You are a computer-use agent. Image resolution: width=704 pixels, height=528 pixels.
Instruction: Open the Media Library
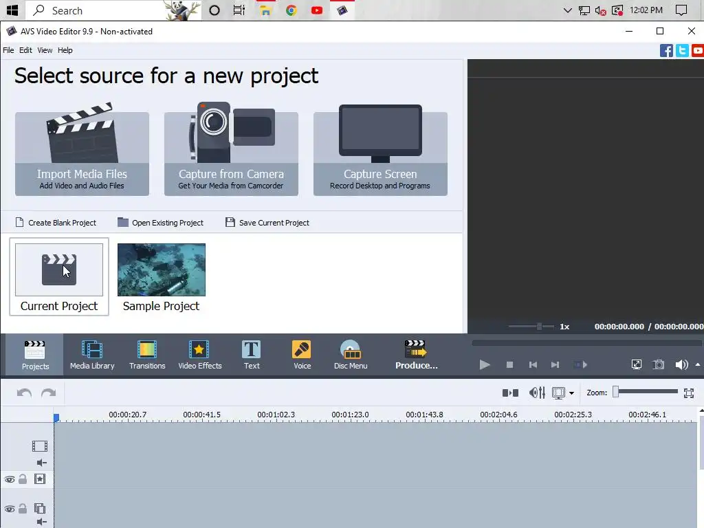(92, 355)
